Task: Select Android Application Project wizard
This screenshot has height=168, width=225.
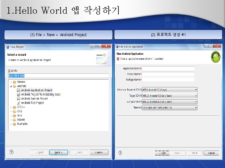Action: (37, 90)
